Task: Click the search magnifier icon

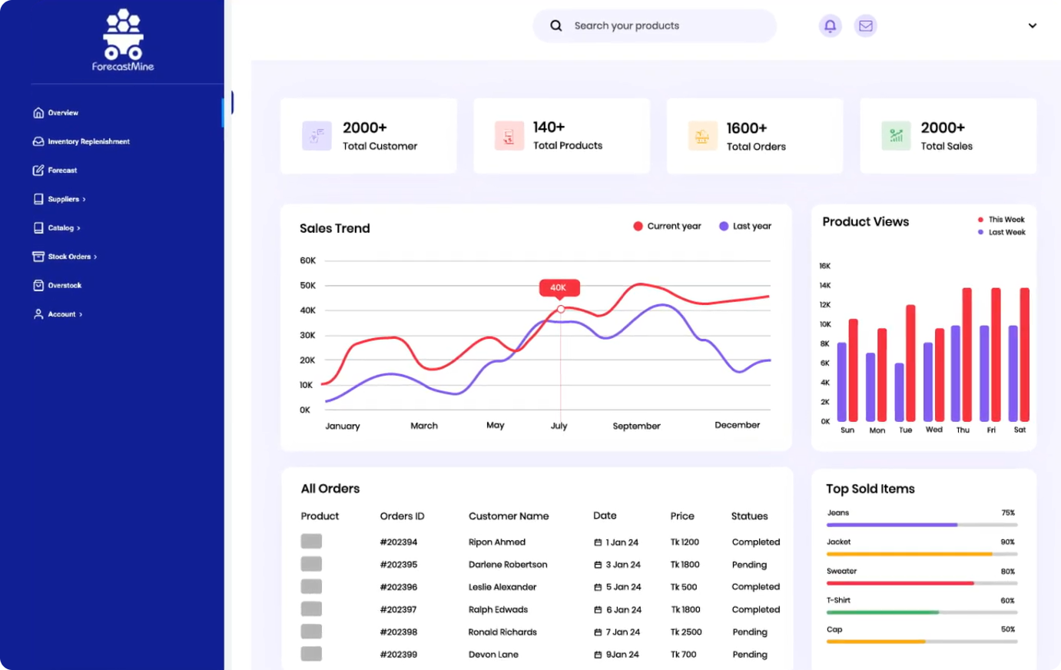Action: point(555,26)
